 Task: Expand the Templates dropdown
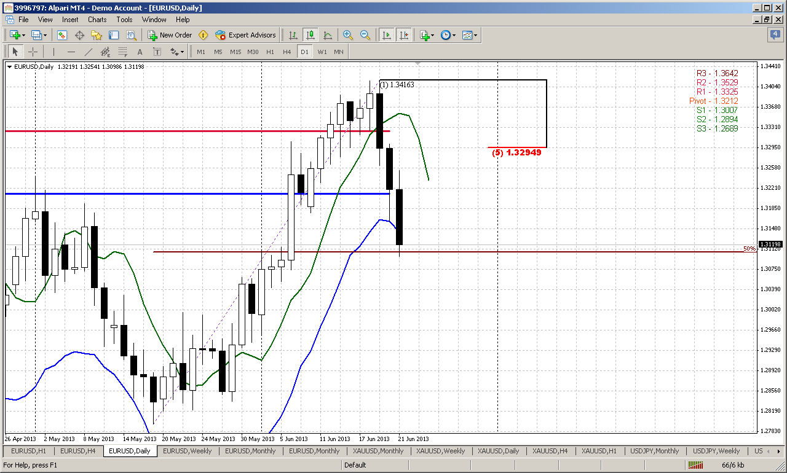[470, 35]
